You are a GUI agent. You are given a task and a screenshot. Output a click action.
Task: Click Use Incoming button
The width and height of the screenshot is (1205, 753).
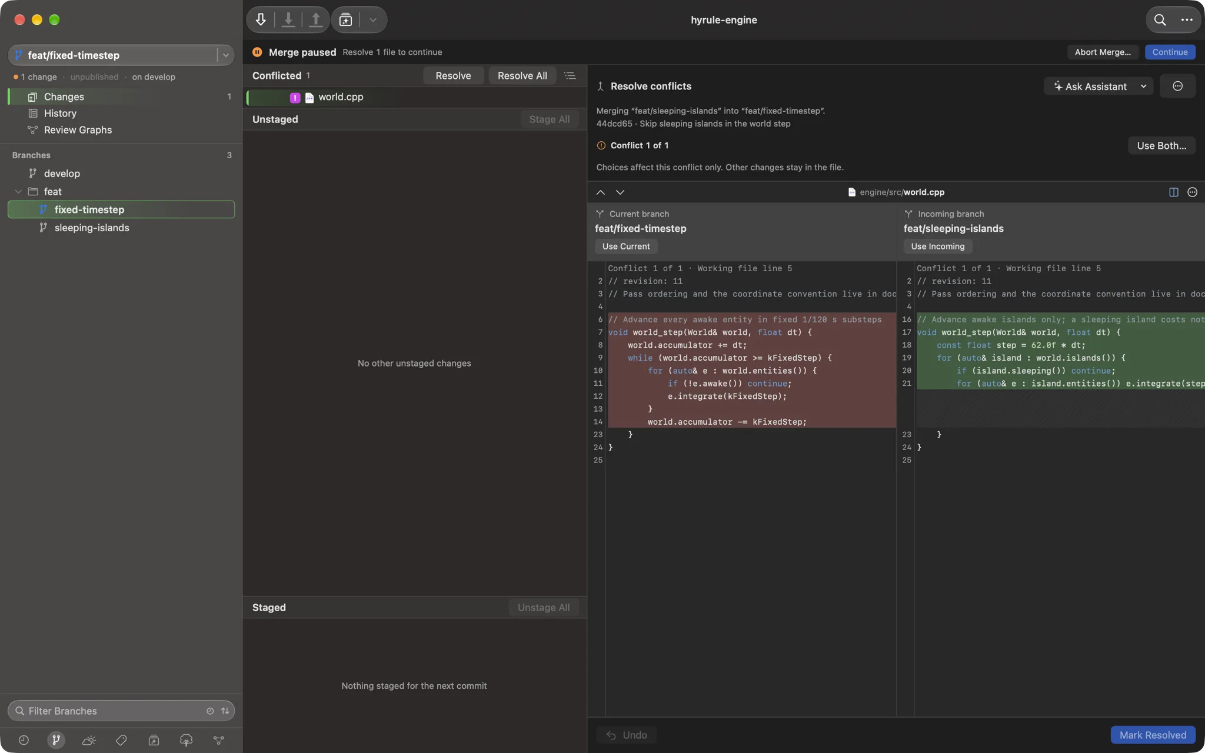(938, 246)
